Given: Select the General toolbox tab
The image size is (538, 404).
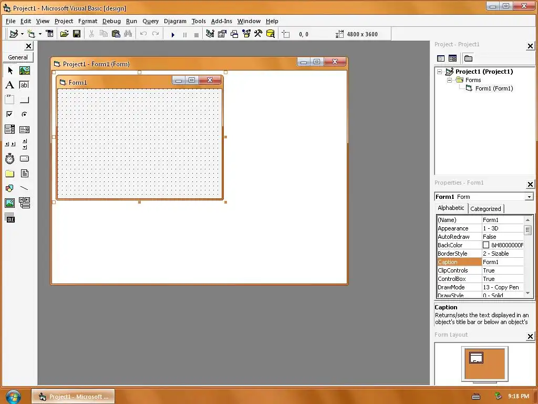Looking at the screenshot, I should click(x=18, y=57).
